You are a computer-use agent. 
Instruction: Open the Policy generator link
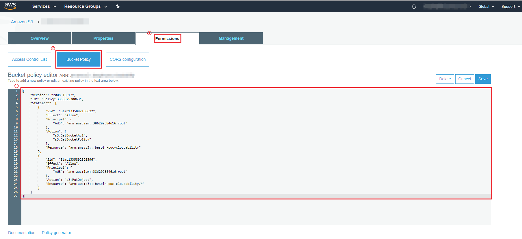pos(56,233)
